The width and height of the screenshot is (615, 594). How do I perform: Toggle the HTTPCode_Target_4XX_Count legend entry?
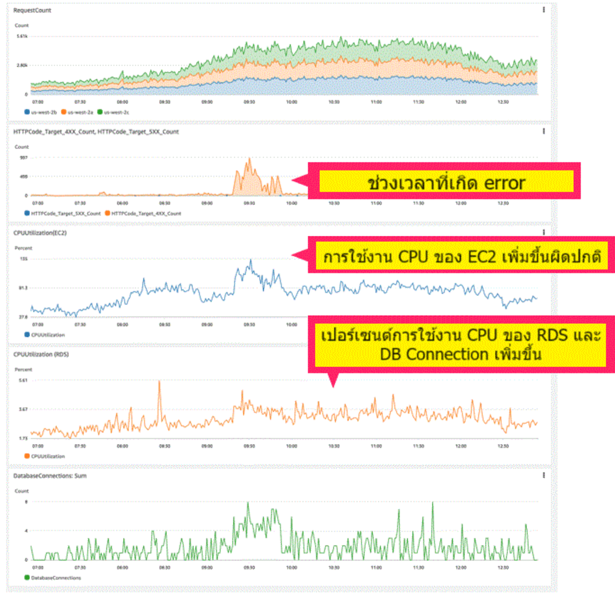[143, 213]
